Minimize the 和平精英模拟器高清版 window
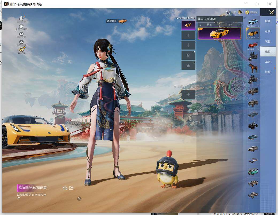This screenshot has width=278, height=215. 245,4
